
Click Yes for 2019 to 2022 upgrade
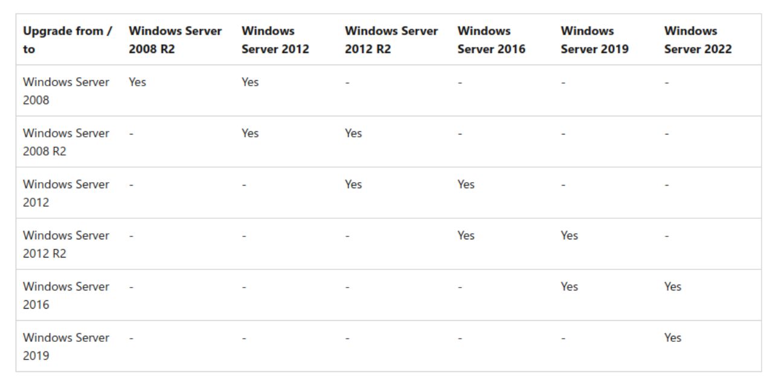(x=672, y=338)
